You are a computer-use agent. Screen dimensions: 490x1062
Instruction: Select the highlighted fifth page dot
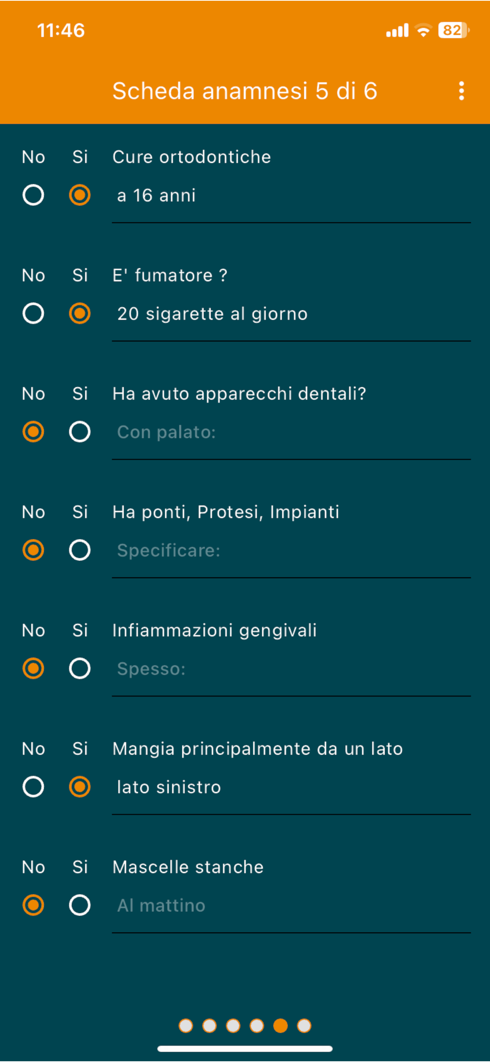click(280, 1025)
